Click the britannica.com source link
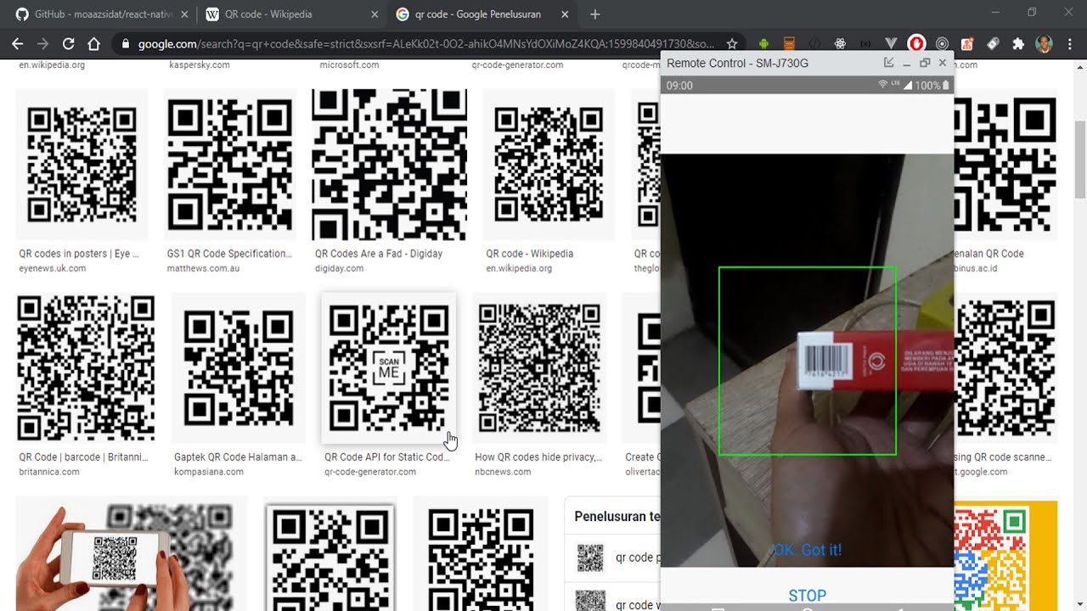 coord(48,472)
